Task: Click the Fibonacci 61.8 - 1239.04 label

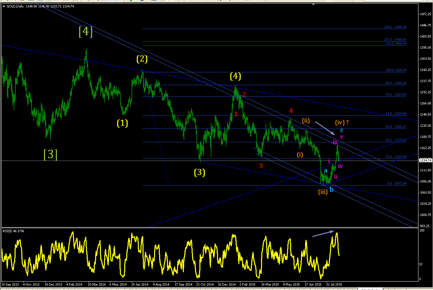Action: (396, 114)
